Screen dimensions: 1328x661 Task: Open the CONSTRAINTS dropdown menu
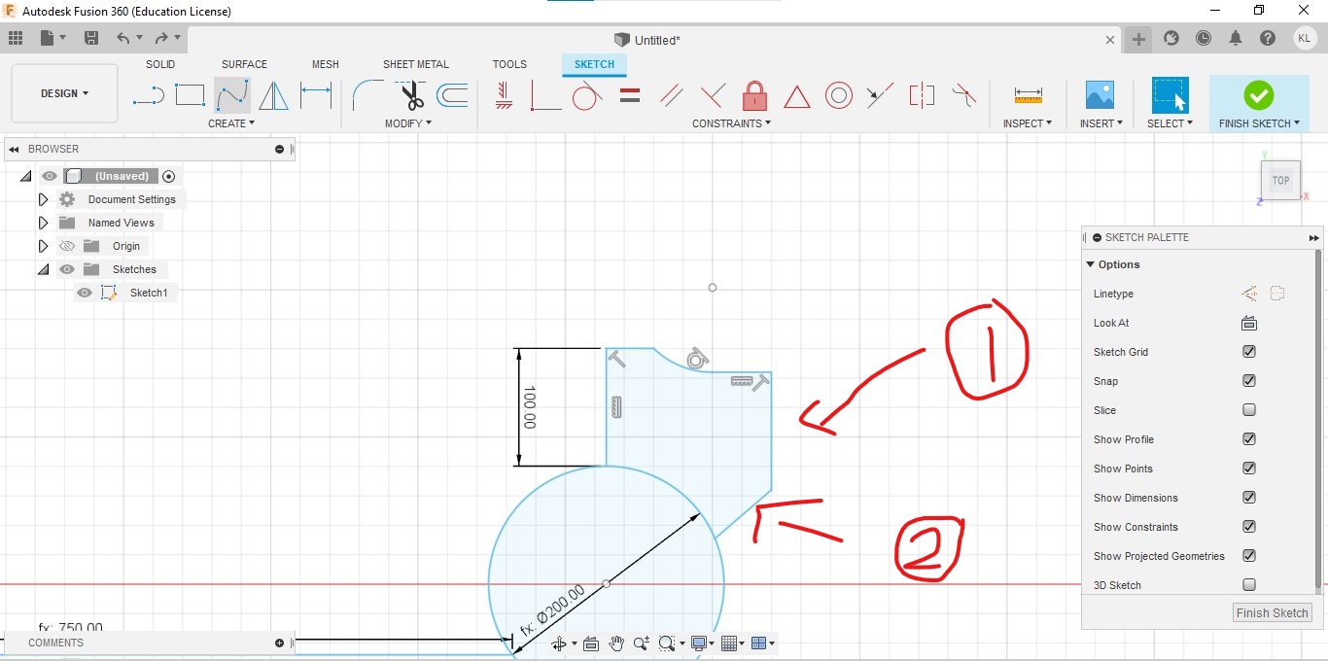(732, 123)
